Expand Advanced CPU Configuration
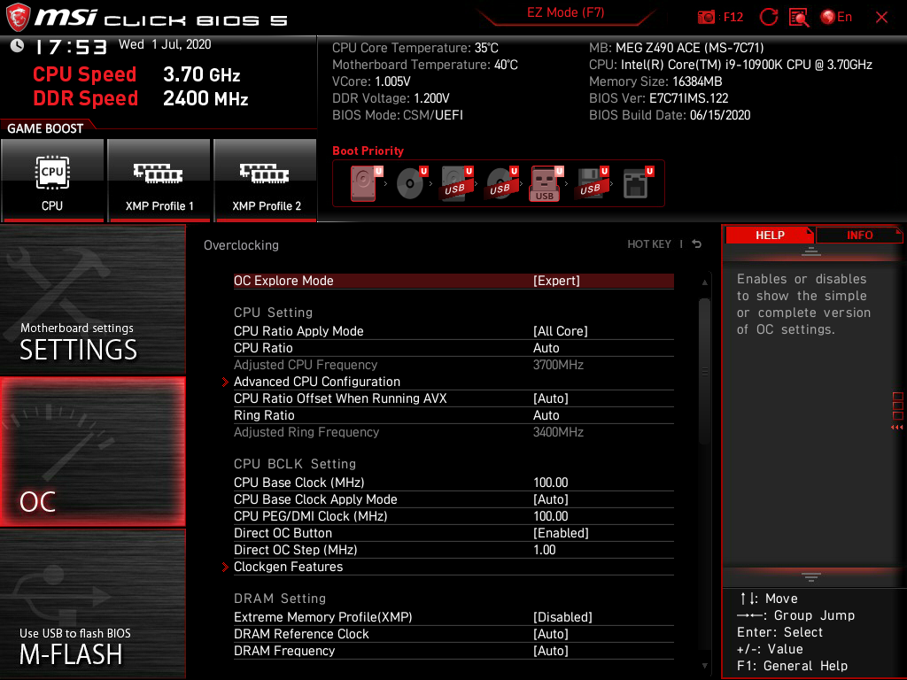Screen dimensions: 907x680 click(x=316, y=382)
